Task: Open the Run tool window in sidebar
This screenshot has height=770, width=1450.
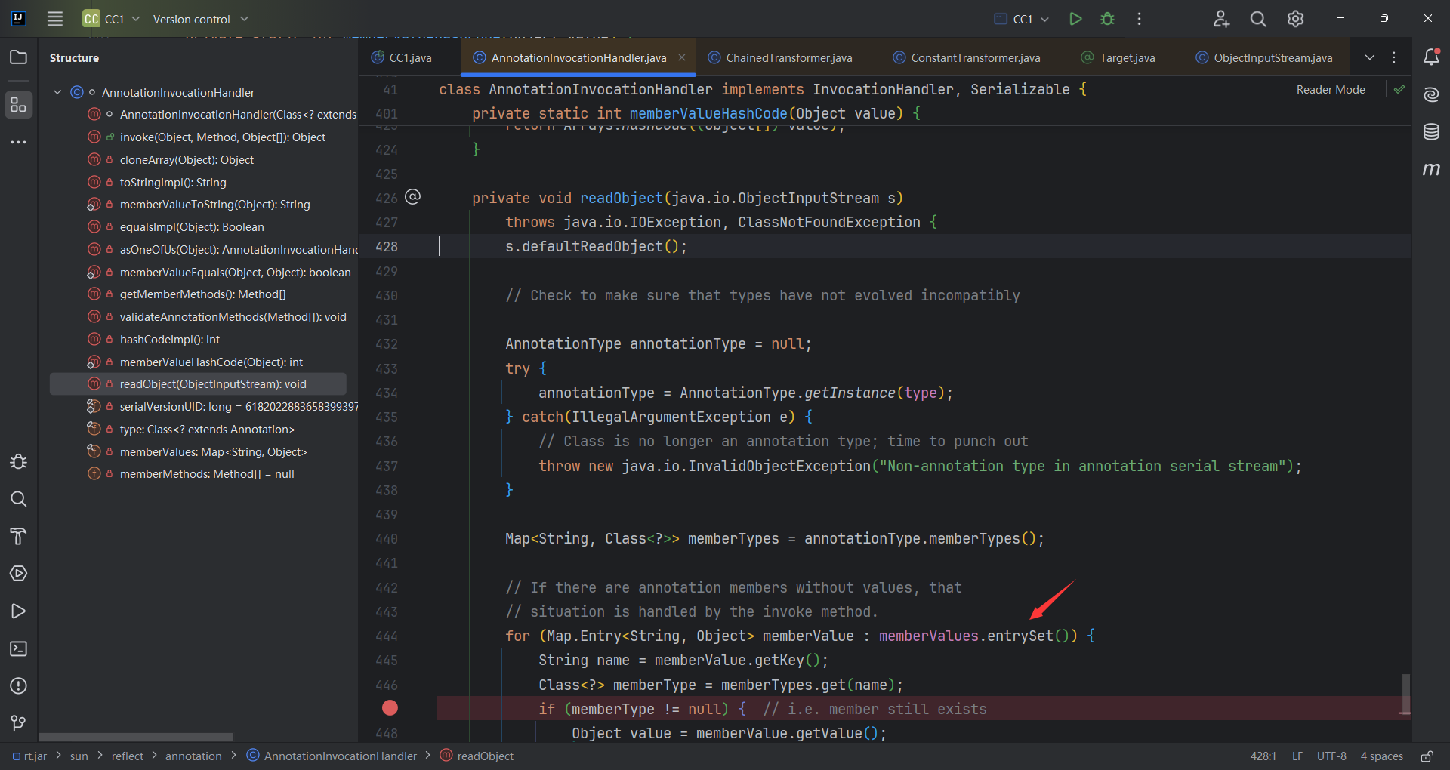Action: click(x=18, y=611)
